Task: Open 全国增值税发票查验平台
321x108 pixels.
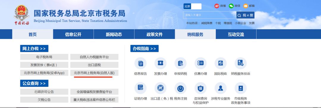Action: point(95,92)
